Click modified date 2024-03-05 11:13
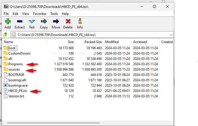 [x=117, y=96]
